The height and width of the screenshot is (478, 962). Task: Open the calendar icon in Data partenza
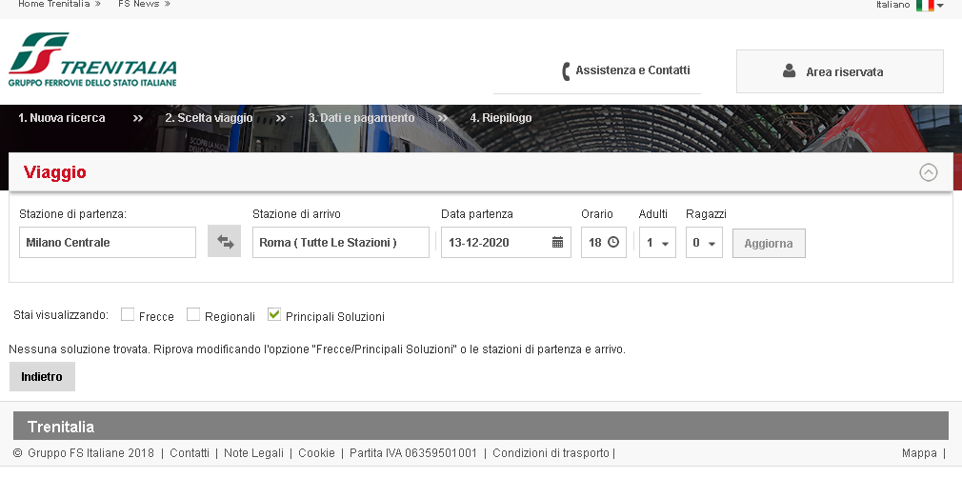pos(557,242)
